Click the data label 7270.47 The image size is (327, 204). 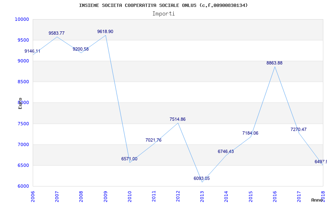pyautogui.click(x=298, y=129)
